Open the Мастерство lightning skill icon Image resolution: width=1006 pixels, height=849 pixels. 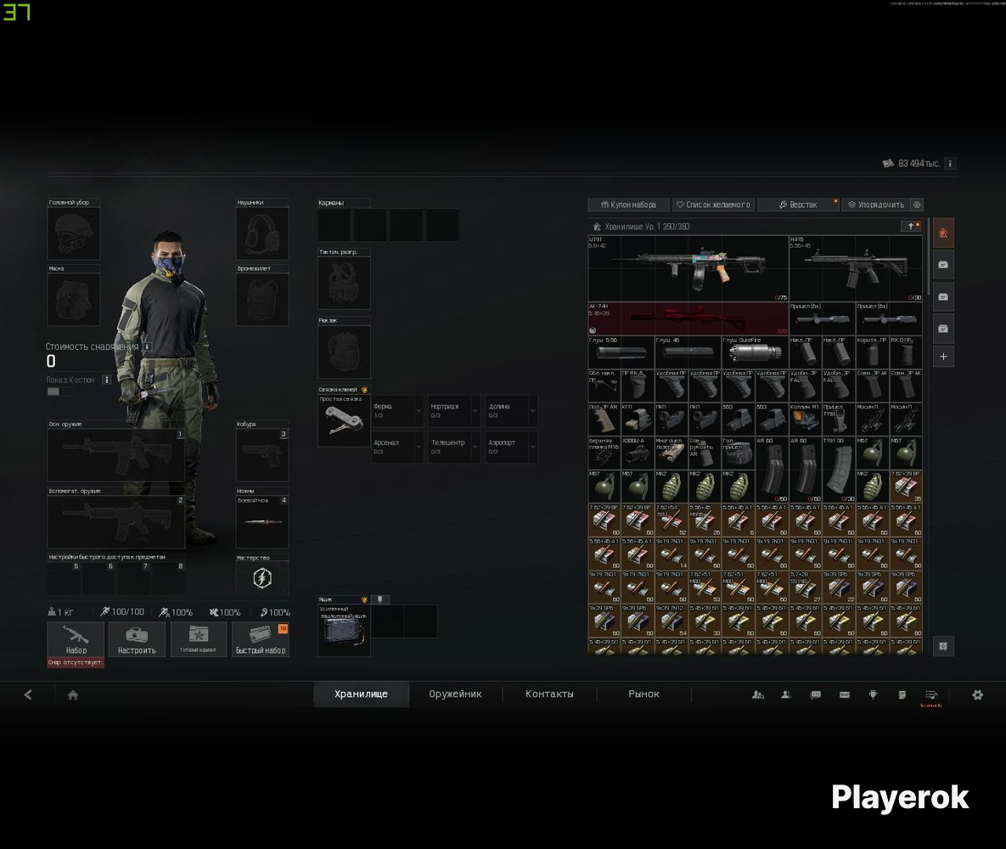click(261, 579)
